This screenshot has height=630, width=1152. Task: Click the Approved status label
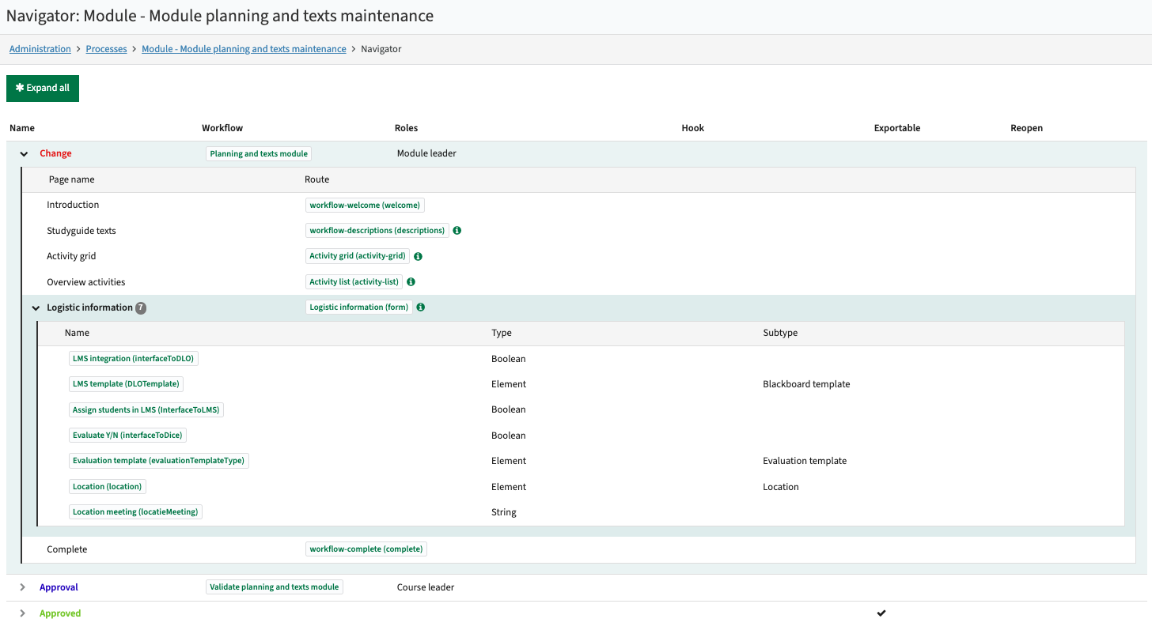click(60, 613)
